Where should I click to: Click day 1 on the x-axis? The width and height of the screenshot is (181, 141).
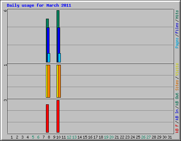tap(12, 137)
